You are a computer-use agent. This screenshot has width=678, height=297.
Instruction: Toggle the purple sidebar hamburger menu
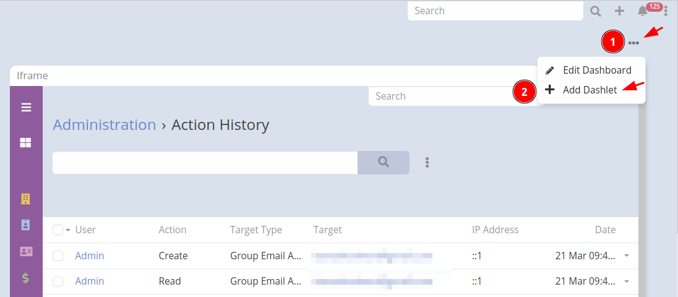tap(26, 107)
